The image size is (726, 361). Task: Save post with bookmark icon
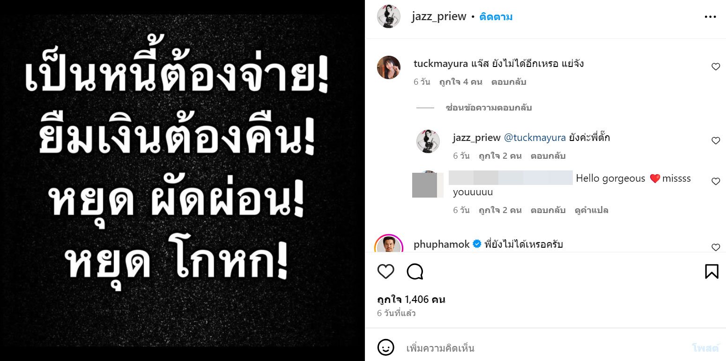tap(711, 272)
